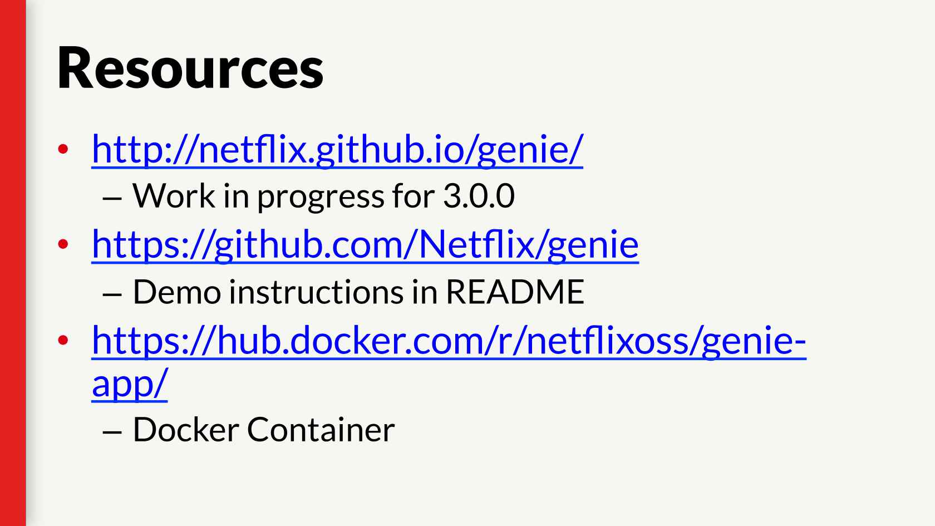Click the 'Resources' slide title
The image size is (935, 526).
190,67
